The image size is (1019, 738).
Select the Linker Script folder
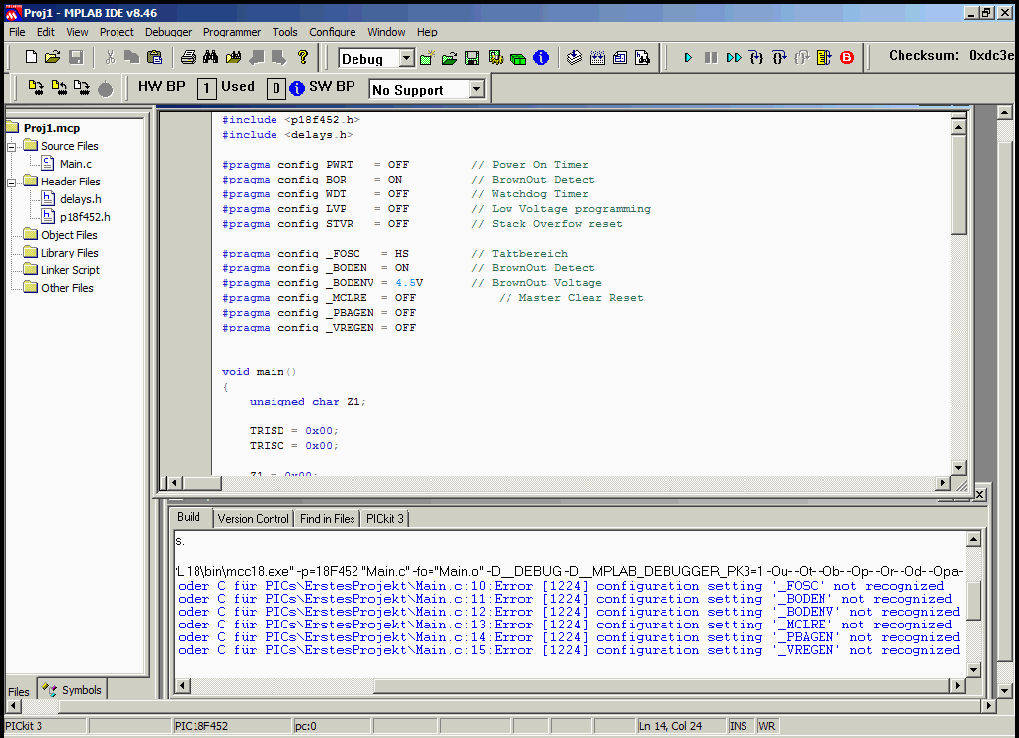click(x=70, y=270)
